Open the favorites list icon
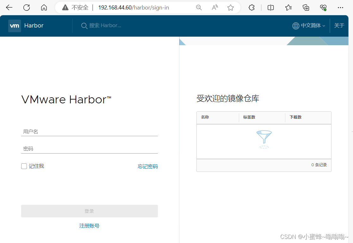Screen dimensions: 353x243 tap(288, 8)
